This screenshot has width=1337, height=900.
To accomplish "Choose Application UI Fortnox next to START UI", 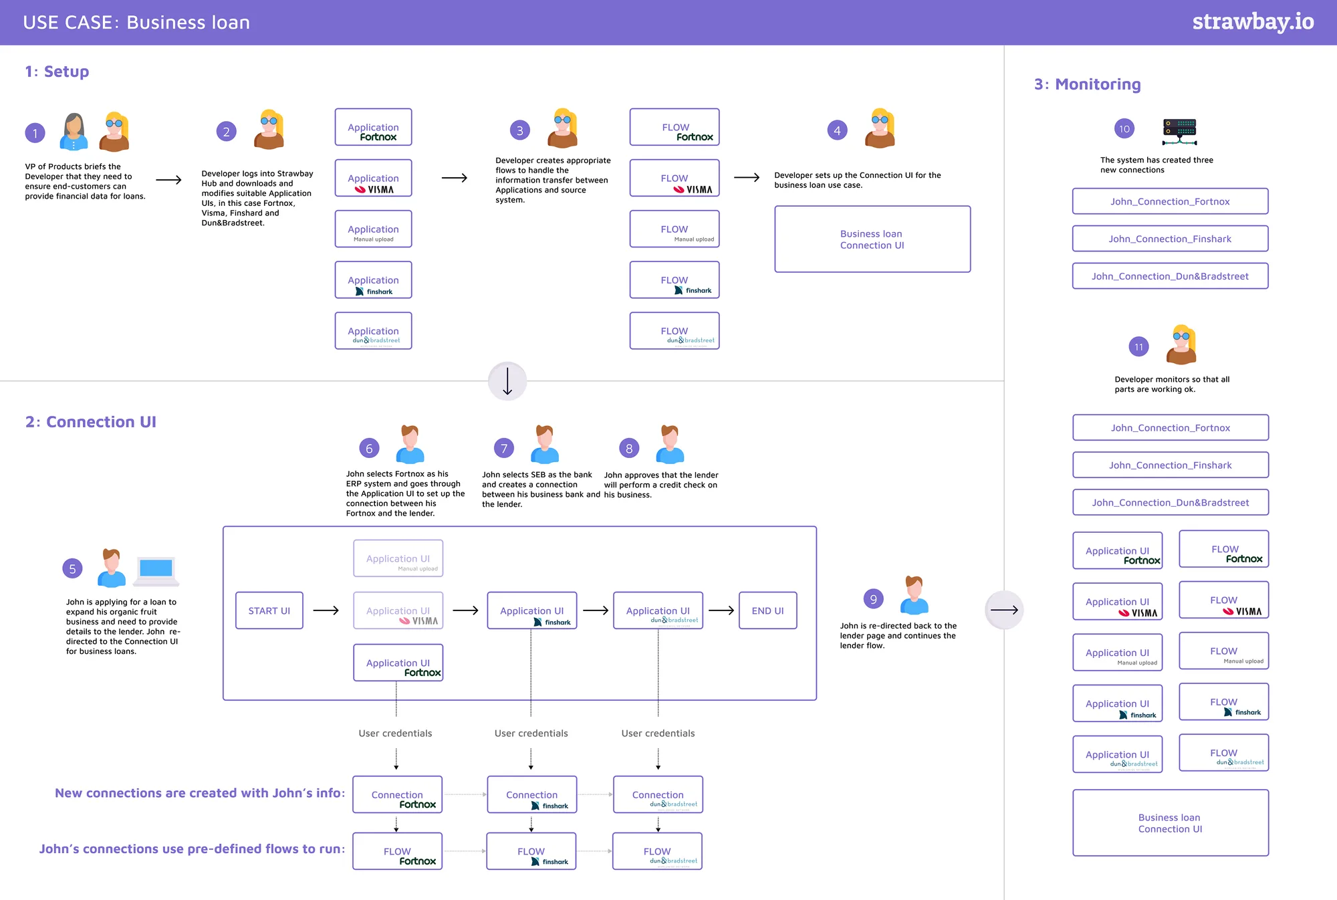I will 398,663.
